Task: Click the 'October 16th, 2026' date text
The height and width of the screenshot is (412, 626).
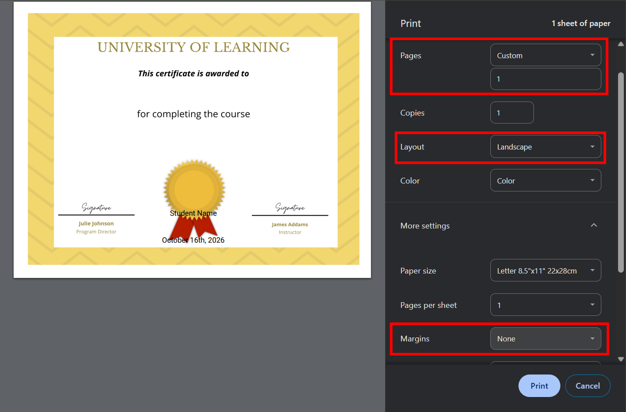Action: [193, 240]
